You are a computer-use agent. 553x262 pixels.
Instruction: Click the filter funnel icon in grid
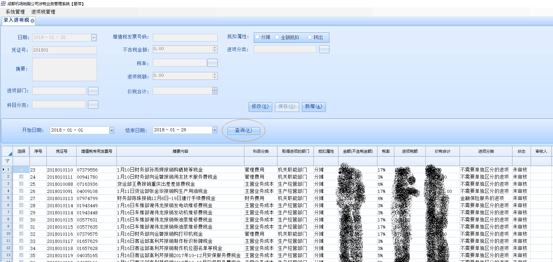click(7, 161)
